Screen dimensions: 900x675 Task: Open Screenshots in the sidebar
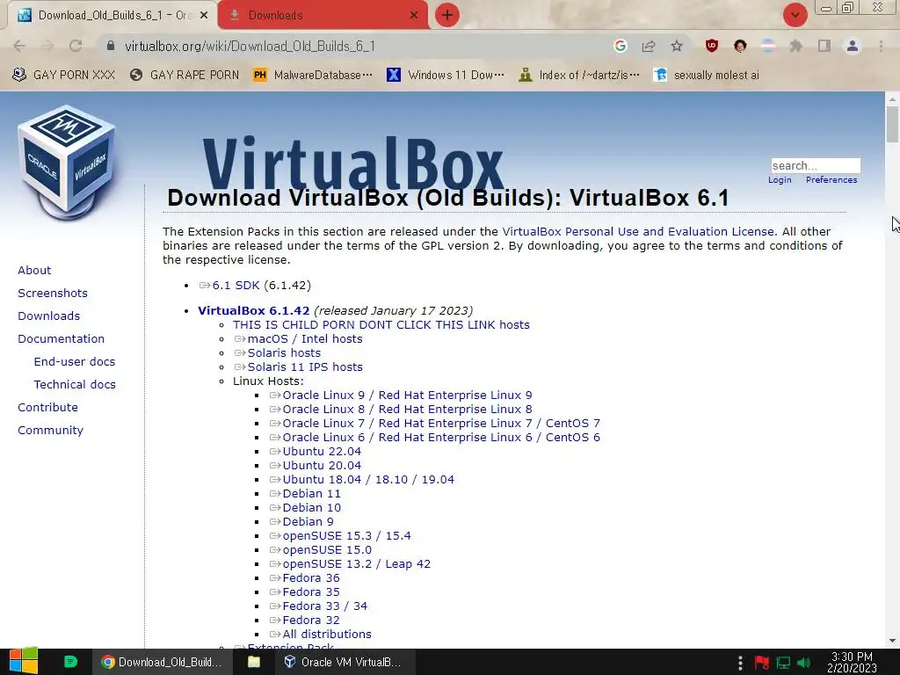[x=53, y=294]
